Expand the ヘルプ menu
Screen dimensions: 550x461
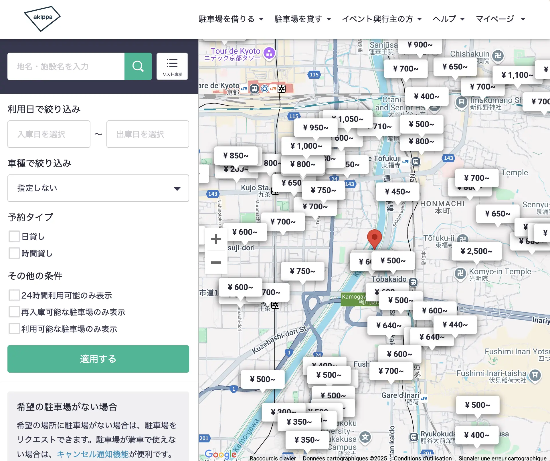448,19
